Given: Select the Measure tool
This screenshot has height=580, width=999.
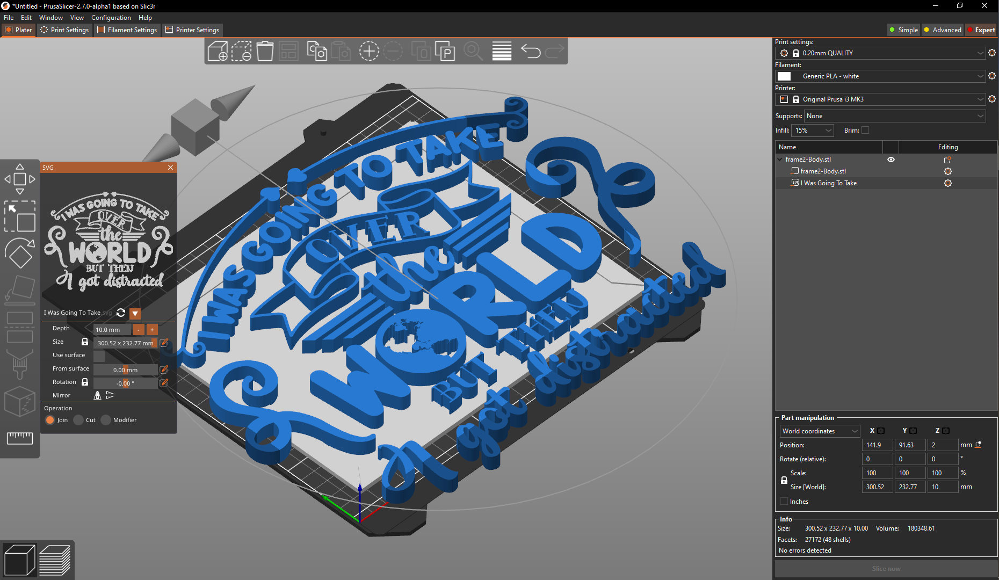Looking at the screenshot, I should pos(20,439).
